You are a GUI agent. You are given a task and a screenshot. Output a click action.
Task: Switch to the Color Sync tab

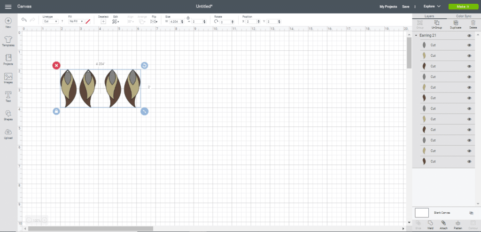(x=463, y=16)
